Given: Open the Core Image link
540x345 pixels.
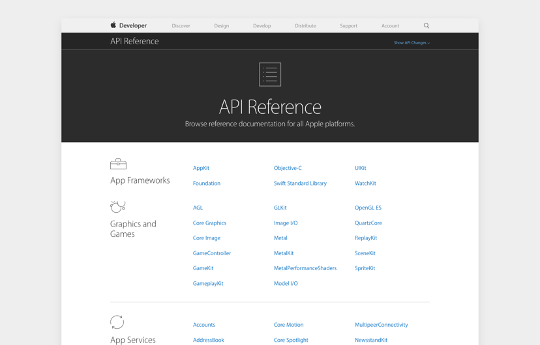Looking at the screenshot, I should tap(207, 238).
